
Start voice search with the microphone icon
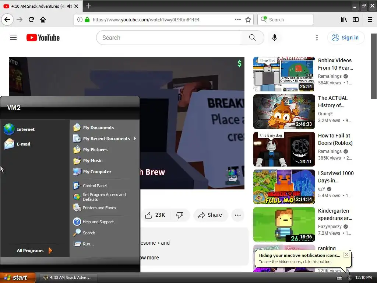[x=275, y=38]
